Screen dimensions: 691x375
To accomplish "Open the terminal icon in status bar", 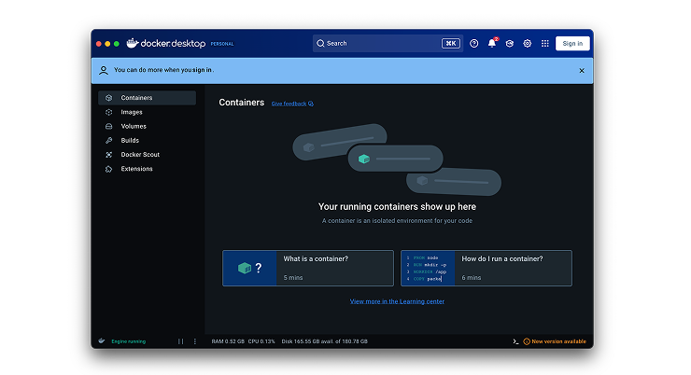I will pyautogui.click(x=515, y=341).
